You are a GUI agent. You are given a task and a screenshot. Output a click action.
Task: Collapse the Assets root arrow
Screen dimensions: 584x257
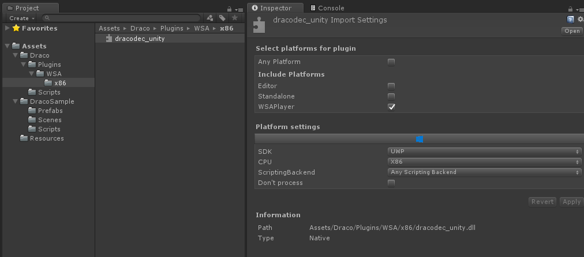7,46
